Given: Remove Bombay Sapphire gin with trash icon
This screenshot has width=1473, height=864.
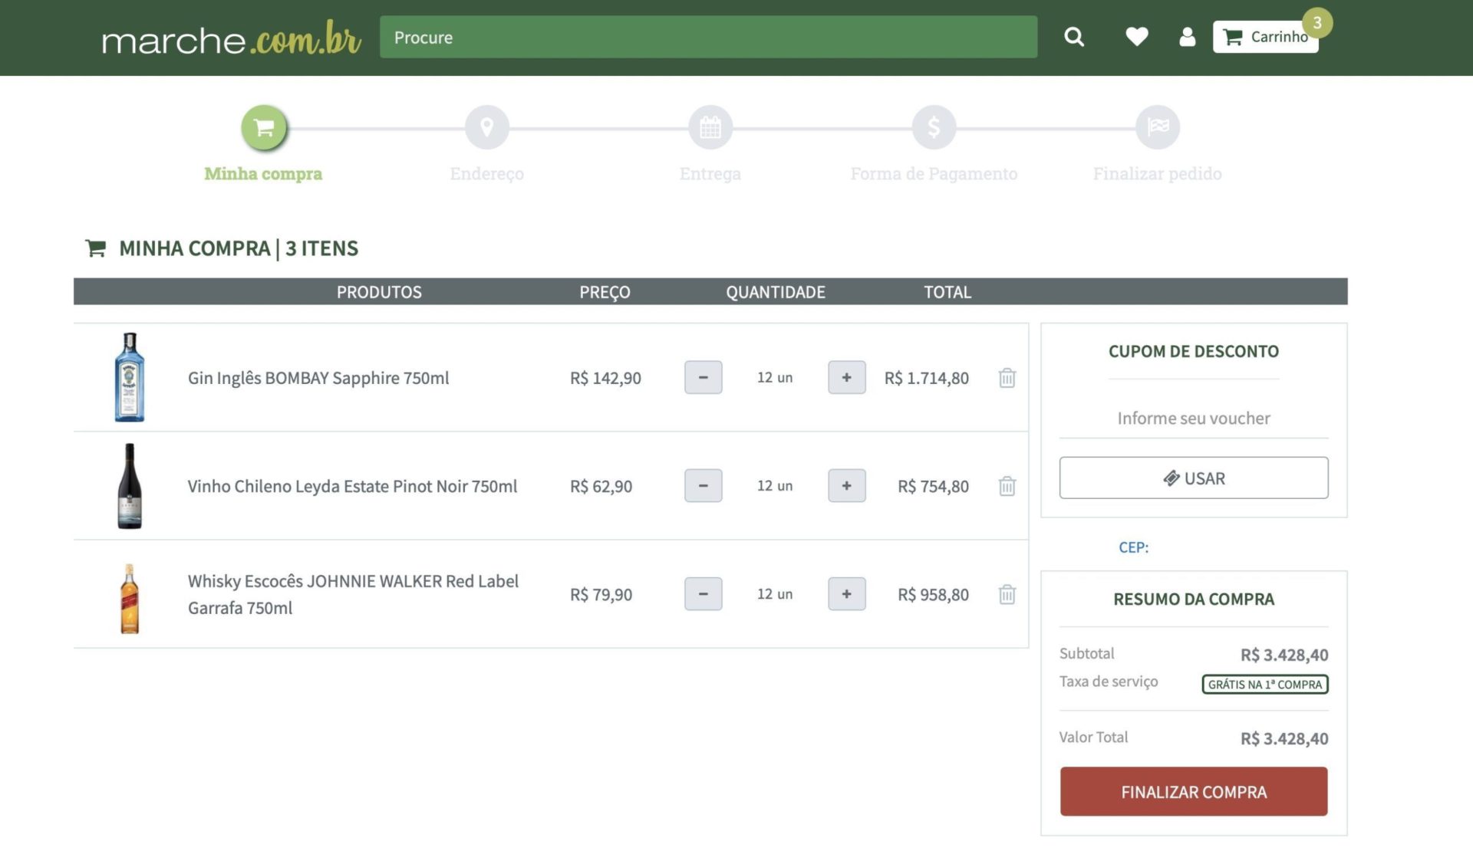Looking at the screenshot, I should [x=1007, y=377].
